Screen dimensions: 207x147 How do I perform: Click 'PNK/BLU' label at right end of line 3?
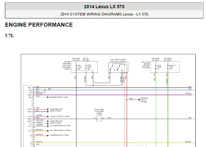point(188,93)
